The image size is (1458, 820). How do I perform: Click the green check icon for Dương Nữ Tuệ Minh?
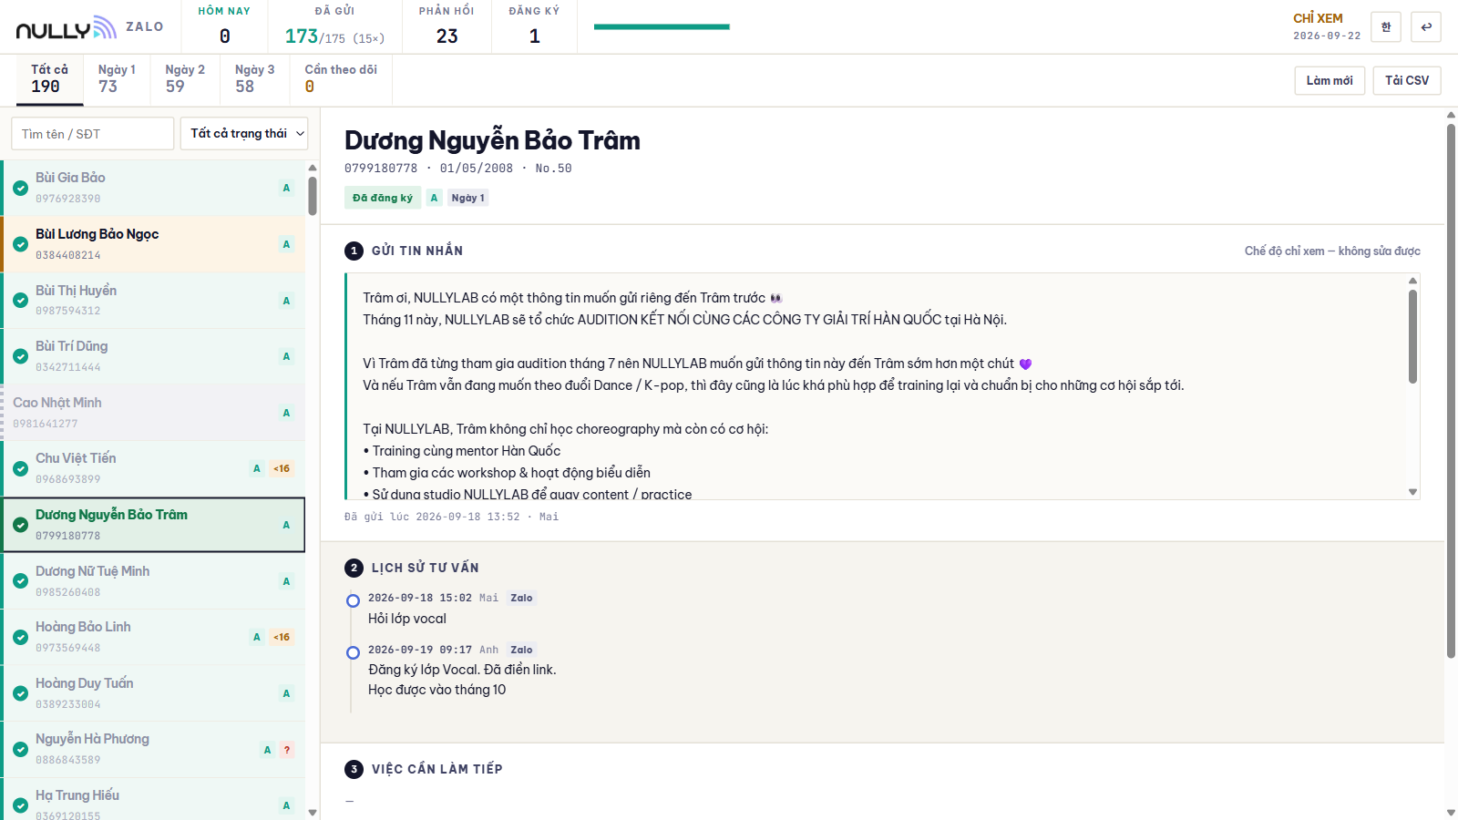point(20,581)
